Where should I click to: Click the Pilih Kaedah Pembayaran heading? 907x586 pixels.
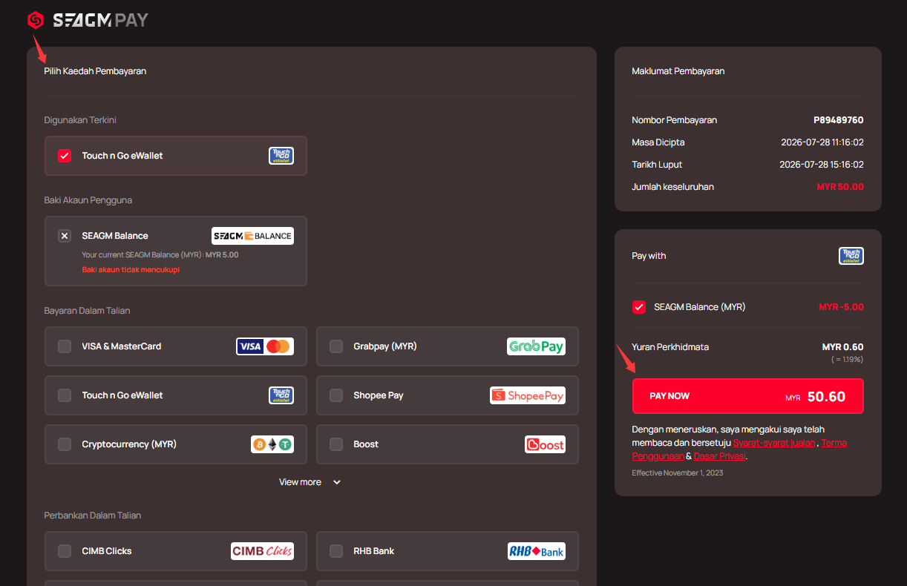pyautogui.click(x=95, y=71)
